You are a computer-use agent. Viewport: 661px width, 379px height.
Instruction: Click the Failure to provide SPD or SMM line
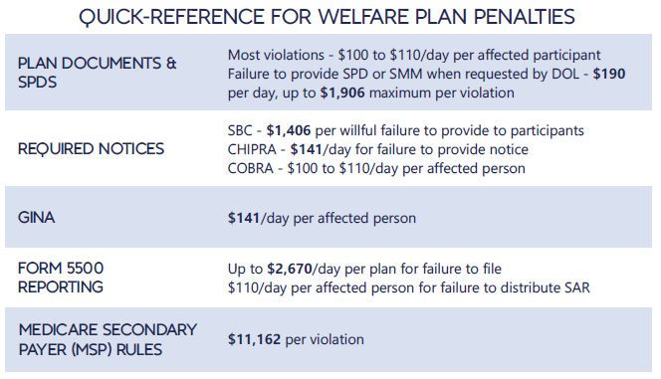click(x=426, y=74)
